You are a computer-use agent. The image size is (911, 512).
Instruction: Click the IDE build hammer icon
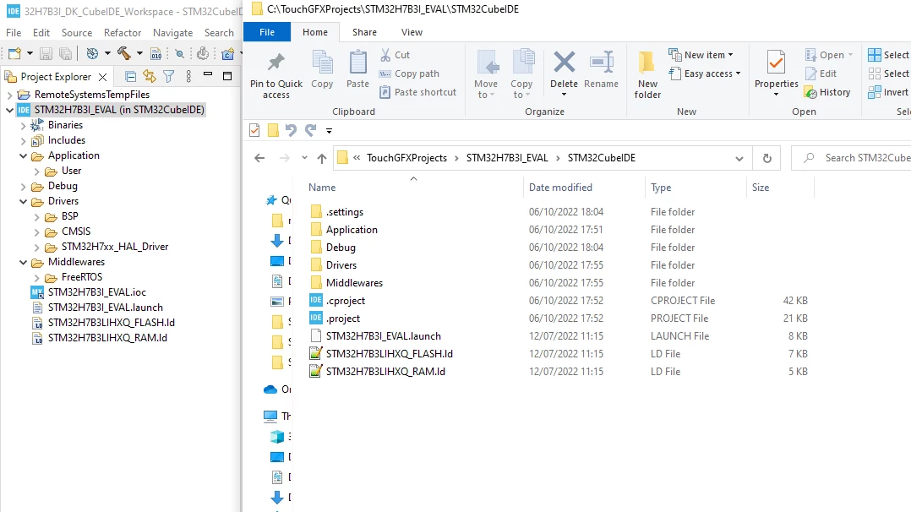click(123, 53)
